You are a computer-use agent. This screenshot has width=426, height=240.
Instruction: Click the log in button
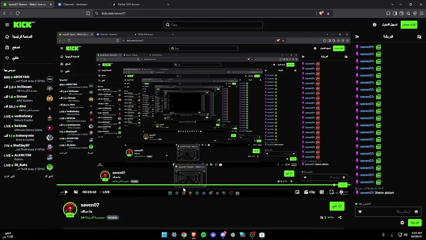389,25
